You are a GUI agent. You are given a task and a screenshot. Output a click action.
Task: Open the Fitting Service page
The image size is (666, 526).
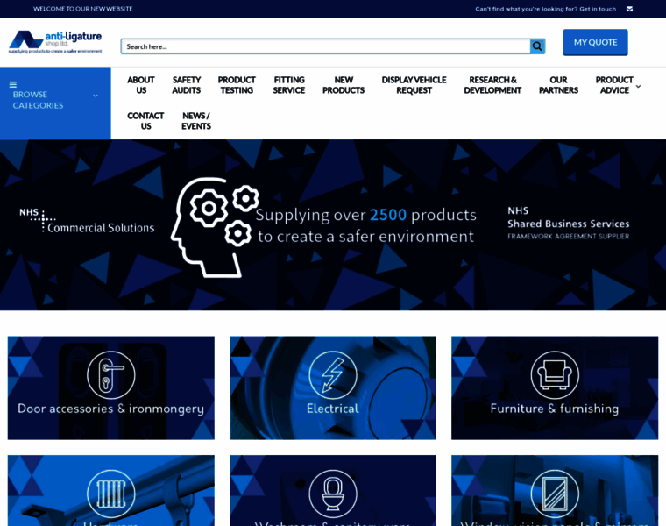coord(289,85)
